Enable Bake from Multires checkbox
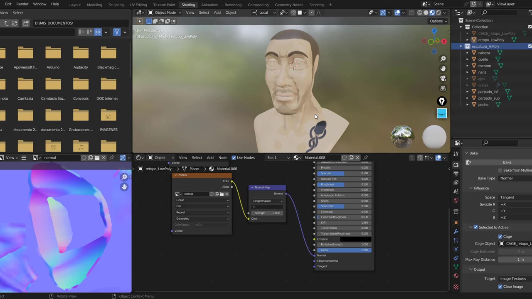532x299 pixels. tap(500, 170)
